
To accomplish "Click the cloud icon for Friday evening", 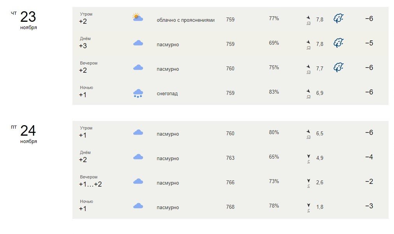I will coord(138,182).
